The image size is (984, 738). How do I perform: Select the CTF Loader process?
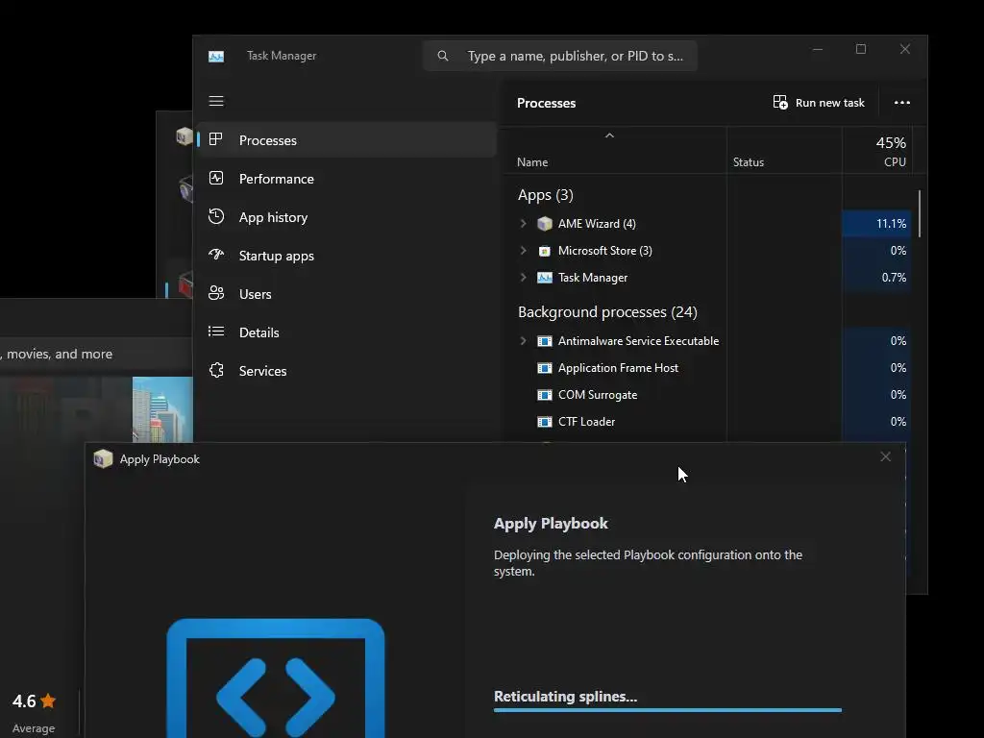pyautogui.click(x=708, y=422)
